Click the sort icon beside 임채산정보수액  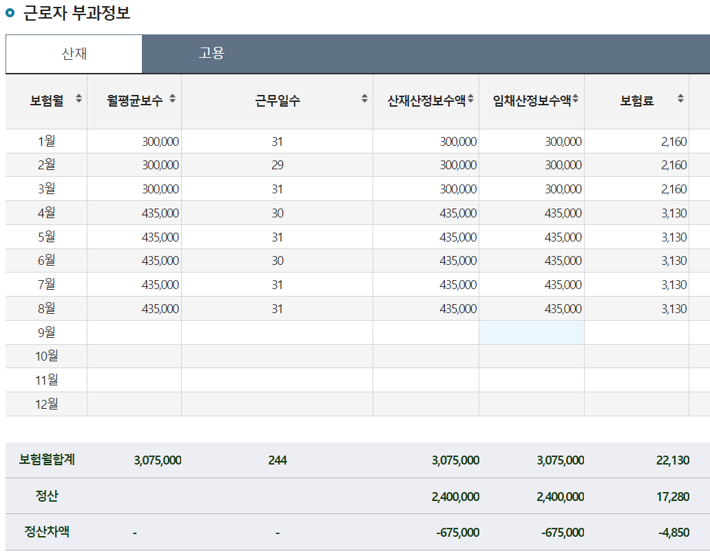tap(576, 99)
